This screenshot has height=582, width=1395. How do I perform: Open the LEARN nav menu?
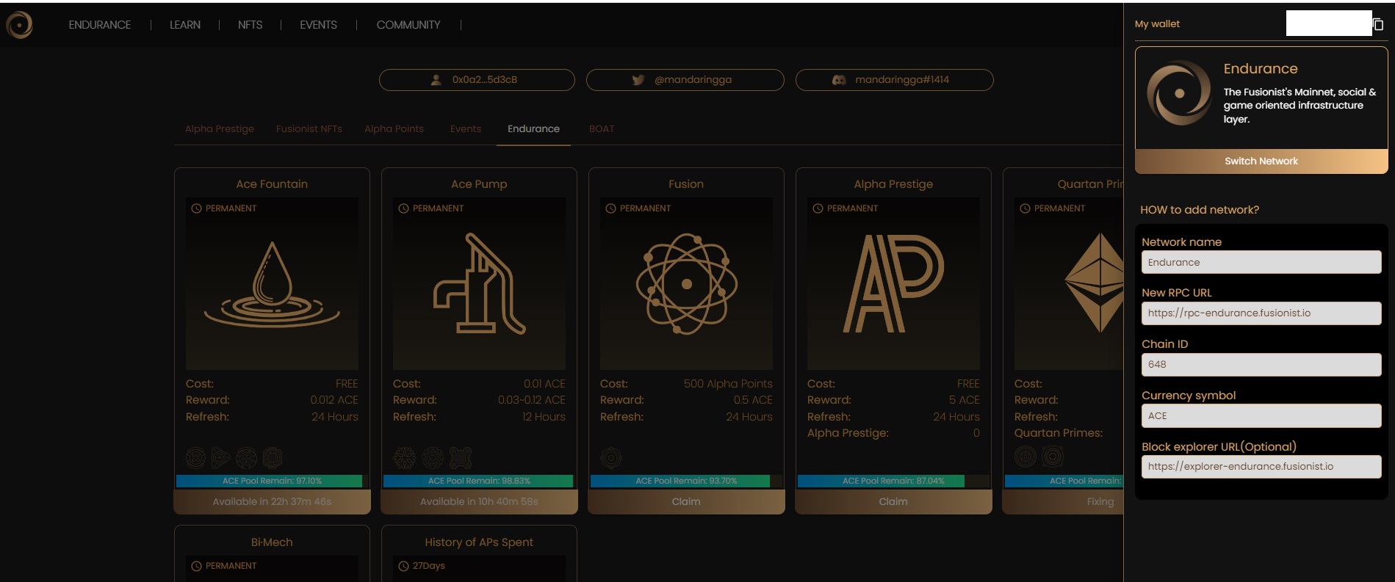coord(185,25)
